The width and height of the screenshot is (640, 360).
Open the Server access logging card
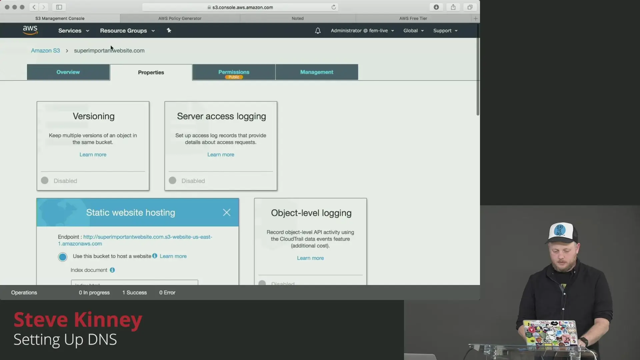pyautogui.click(x=221, y=146)
